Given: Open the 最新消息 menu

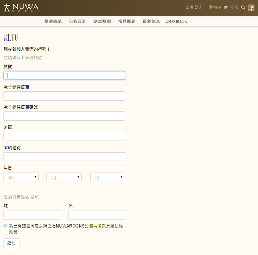Looking at the screenshot, I should (151, 21).
